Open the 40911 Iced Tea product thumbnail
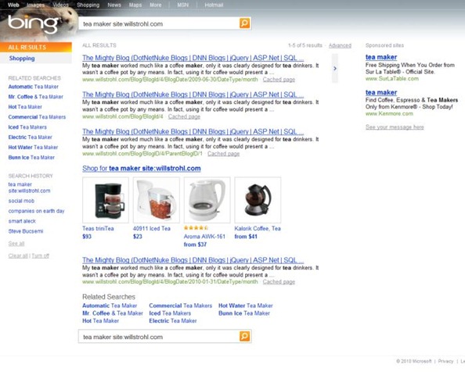Viewport: 465px width, 375px height. tap(157, 200)
